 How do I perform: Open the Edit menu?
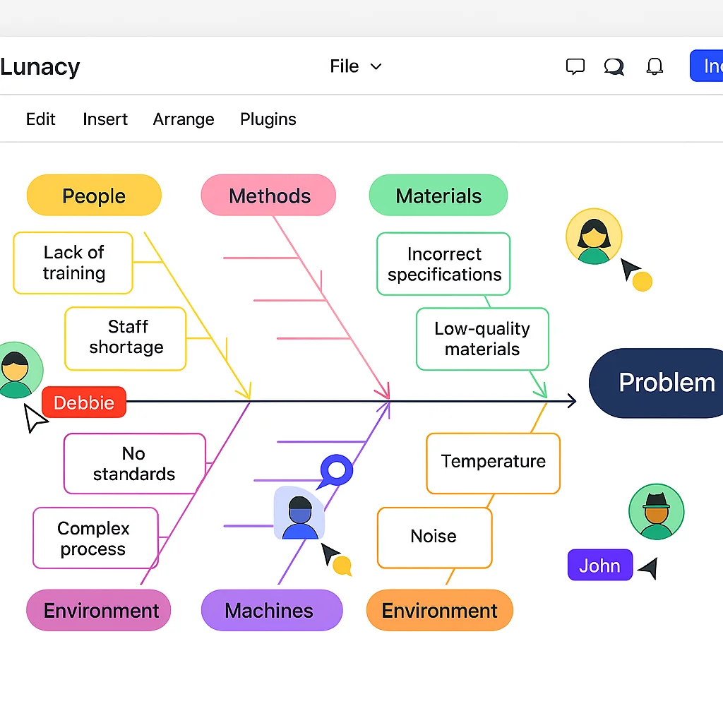[x=40, y=119]
